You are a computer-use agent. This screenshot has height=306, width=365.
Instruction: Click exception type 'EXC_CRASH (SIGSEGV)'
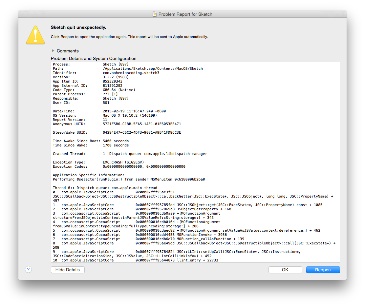click(123, 162)
